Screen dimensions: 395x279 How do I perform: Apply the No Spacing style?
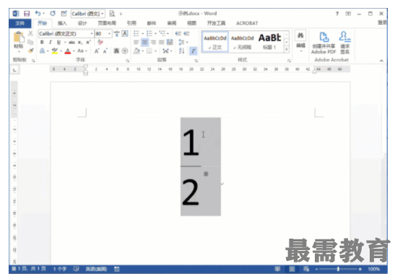pyautogui.click(x=243, y=42)
